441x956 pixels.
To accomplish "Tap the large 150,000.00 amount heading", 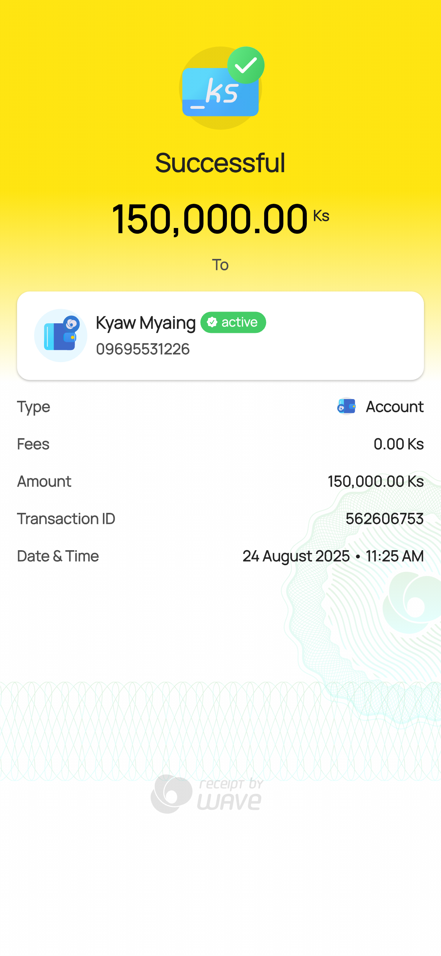I will point(210,219).
